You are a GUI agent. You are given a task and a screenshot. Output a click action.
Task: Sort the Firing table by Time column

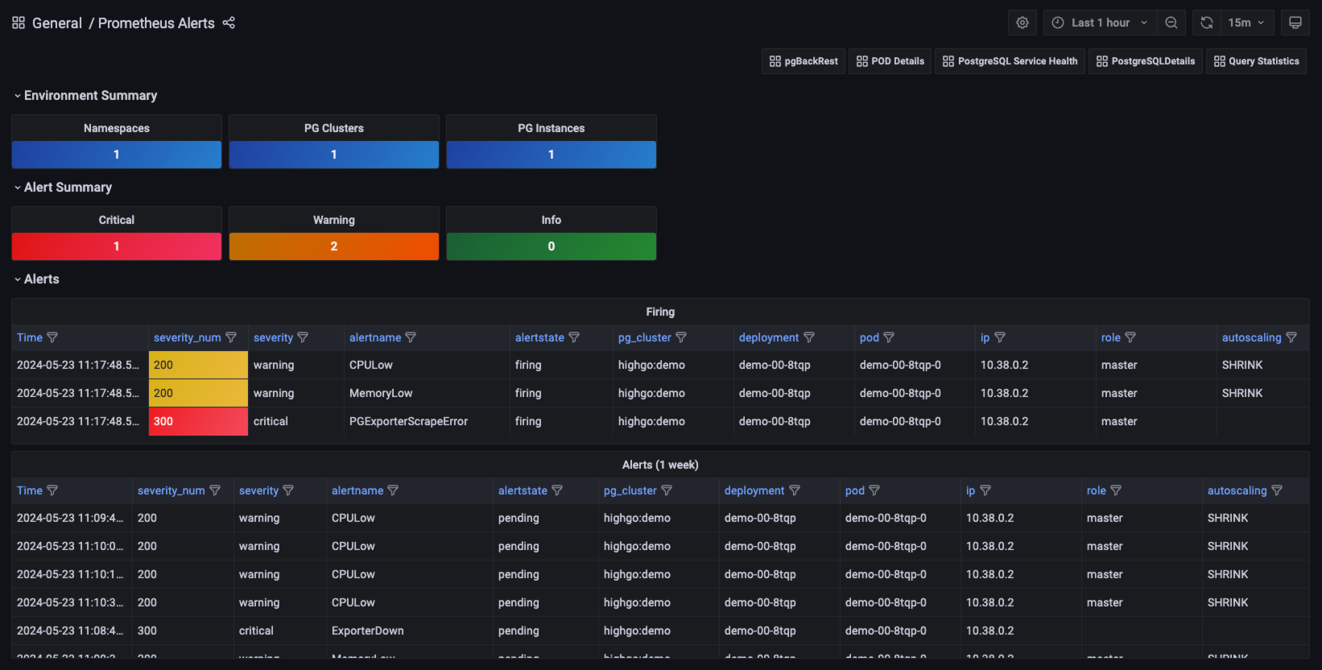(x=30, y=337)
